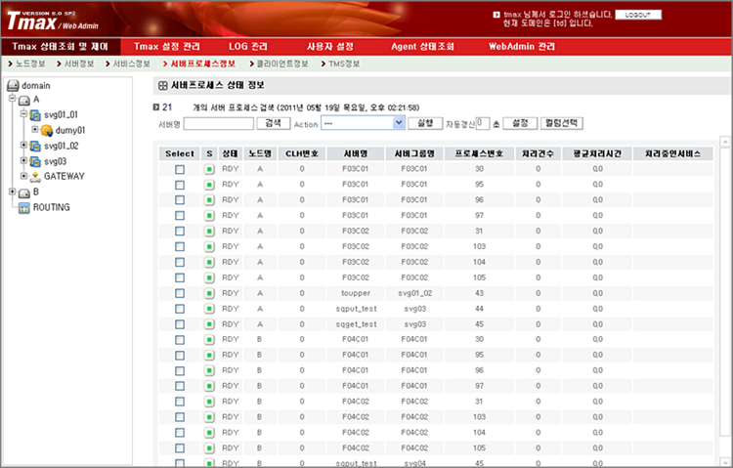
Task: Click the svg01_02 server group icon
Action: [35, 147]
